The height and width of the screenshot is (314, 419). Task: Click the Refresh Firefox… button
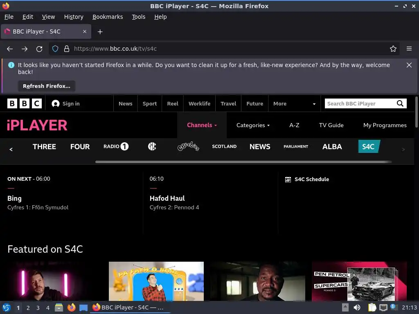tap(47, 86)
